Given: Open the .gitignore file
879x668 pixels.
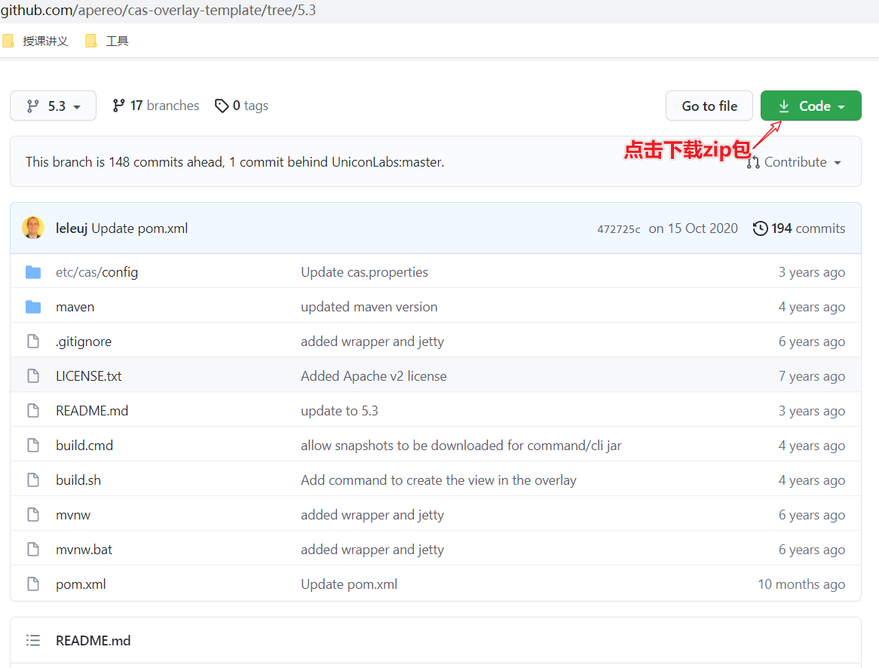Looking at the screenshot, I should (x=84, y=342).
